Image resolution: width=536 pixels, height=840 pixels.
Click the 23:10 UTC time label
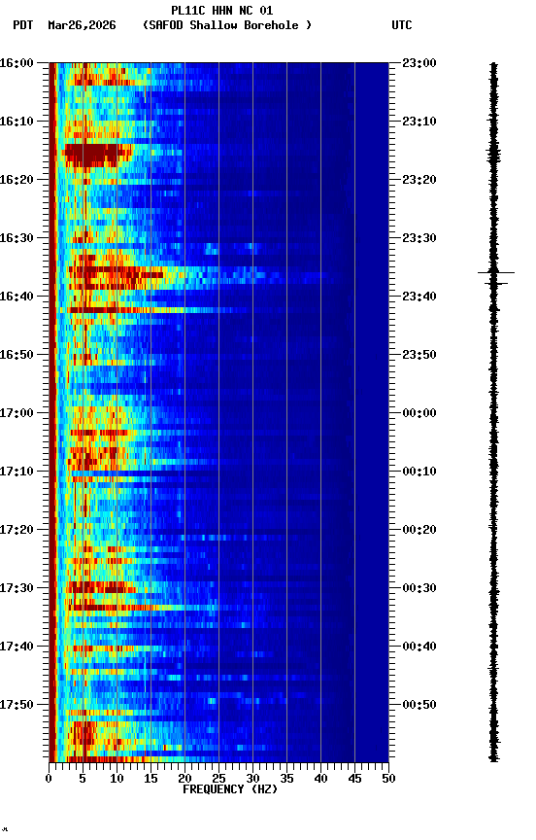[x=419, y=122]
